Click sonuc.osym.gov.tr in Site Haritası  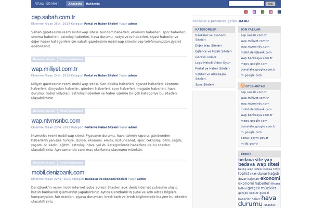tap(254, 138)
